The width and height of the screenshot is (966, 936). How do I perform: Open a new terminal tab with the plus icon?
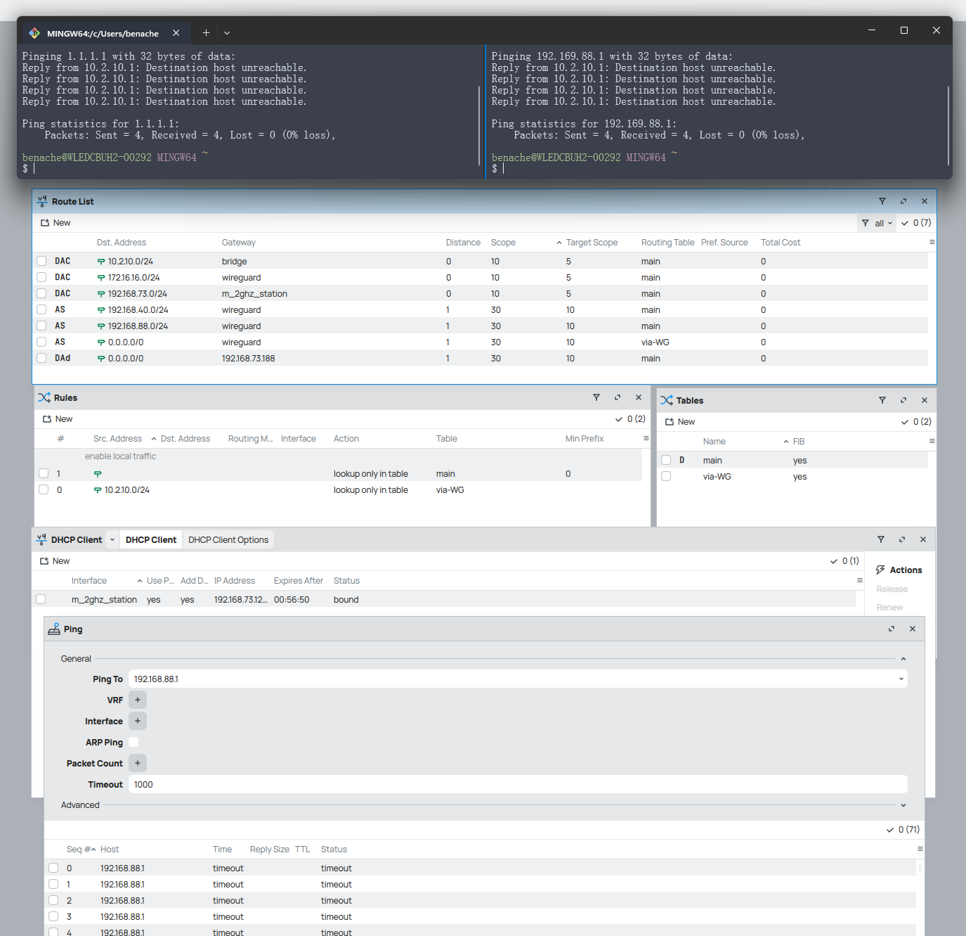point(206,32)
